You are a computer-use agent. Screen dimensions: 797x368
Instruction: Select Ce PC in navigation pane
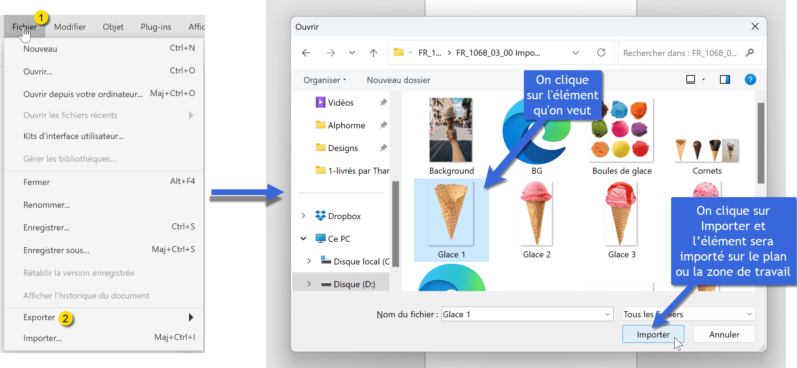(333, 239)
